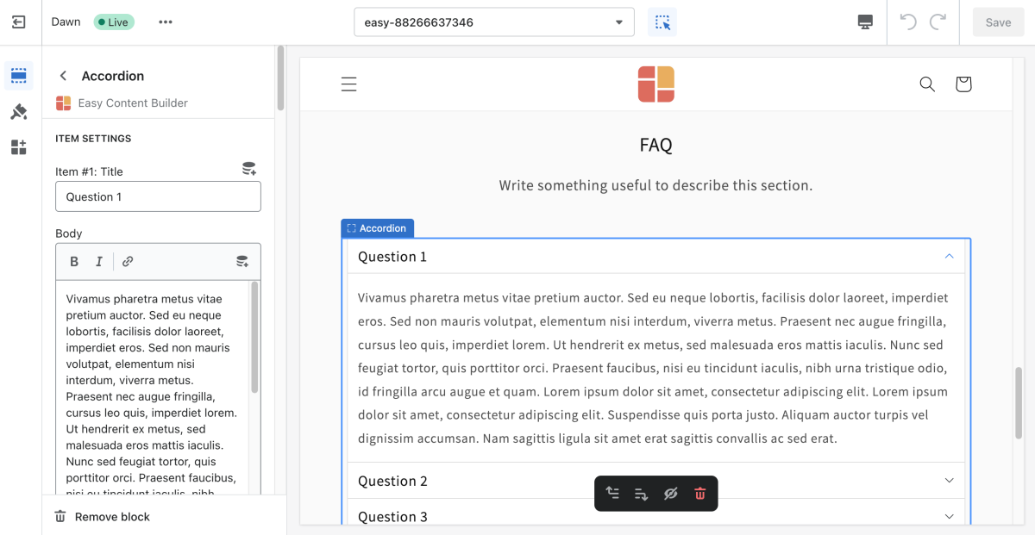Click the Remove block button
Viewport: 1035px width, 535px height.
pyautogui.click(x=103, y=517)
